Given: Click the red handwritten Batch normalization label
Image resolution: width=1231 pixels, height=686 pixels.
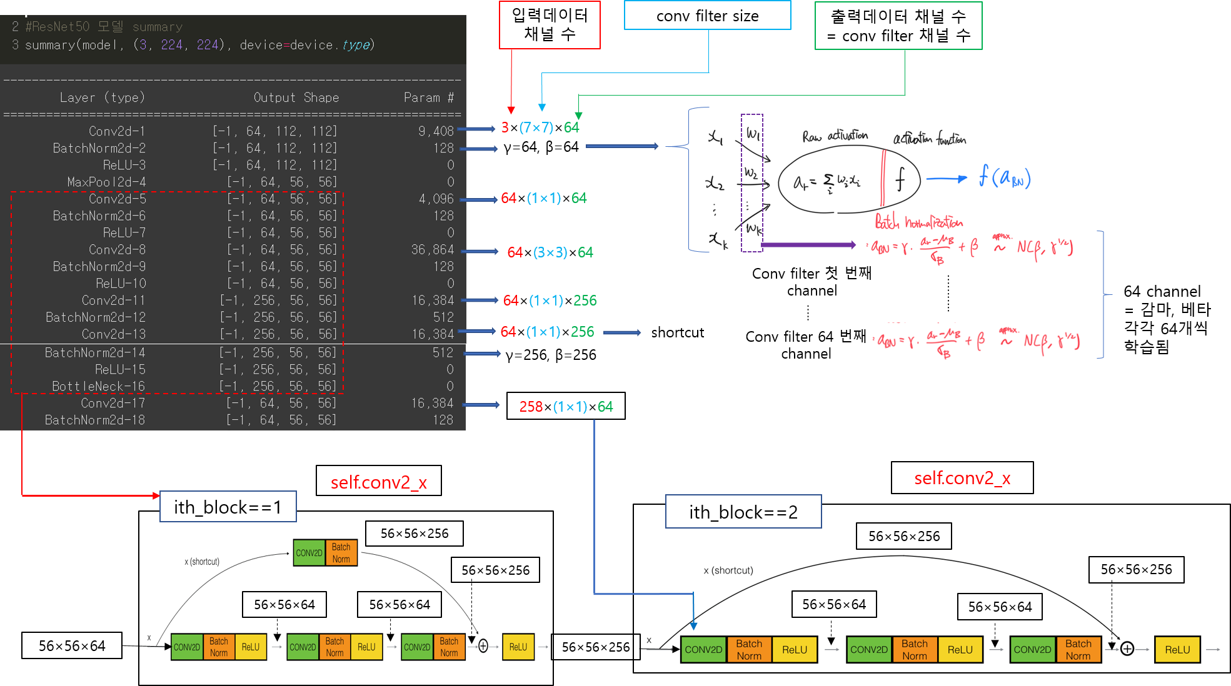Looking at the screenshot, I should coord(918,221).
